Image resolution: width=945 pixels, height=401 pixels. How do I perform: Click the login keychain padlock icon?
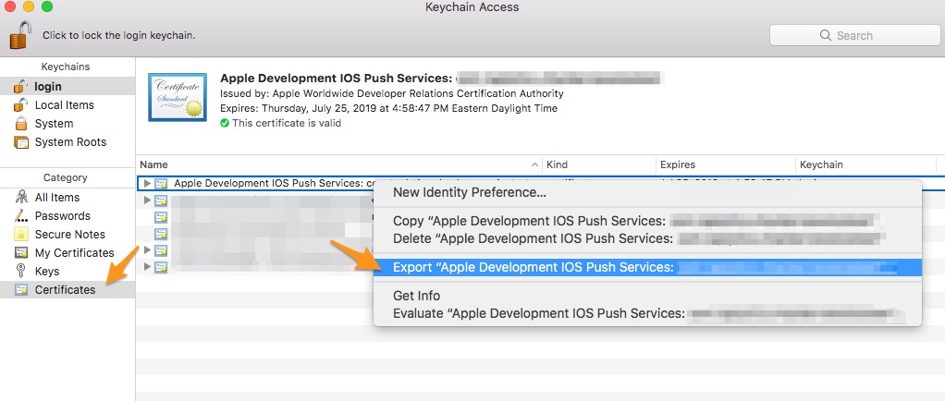pos(21,86)
